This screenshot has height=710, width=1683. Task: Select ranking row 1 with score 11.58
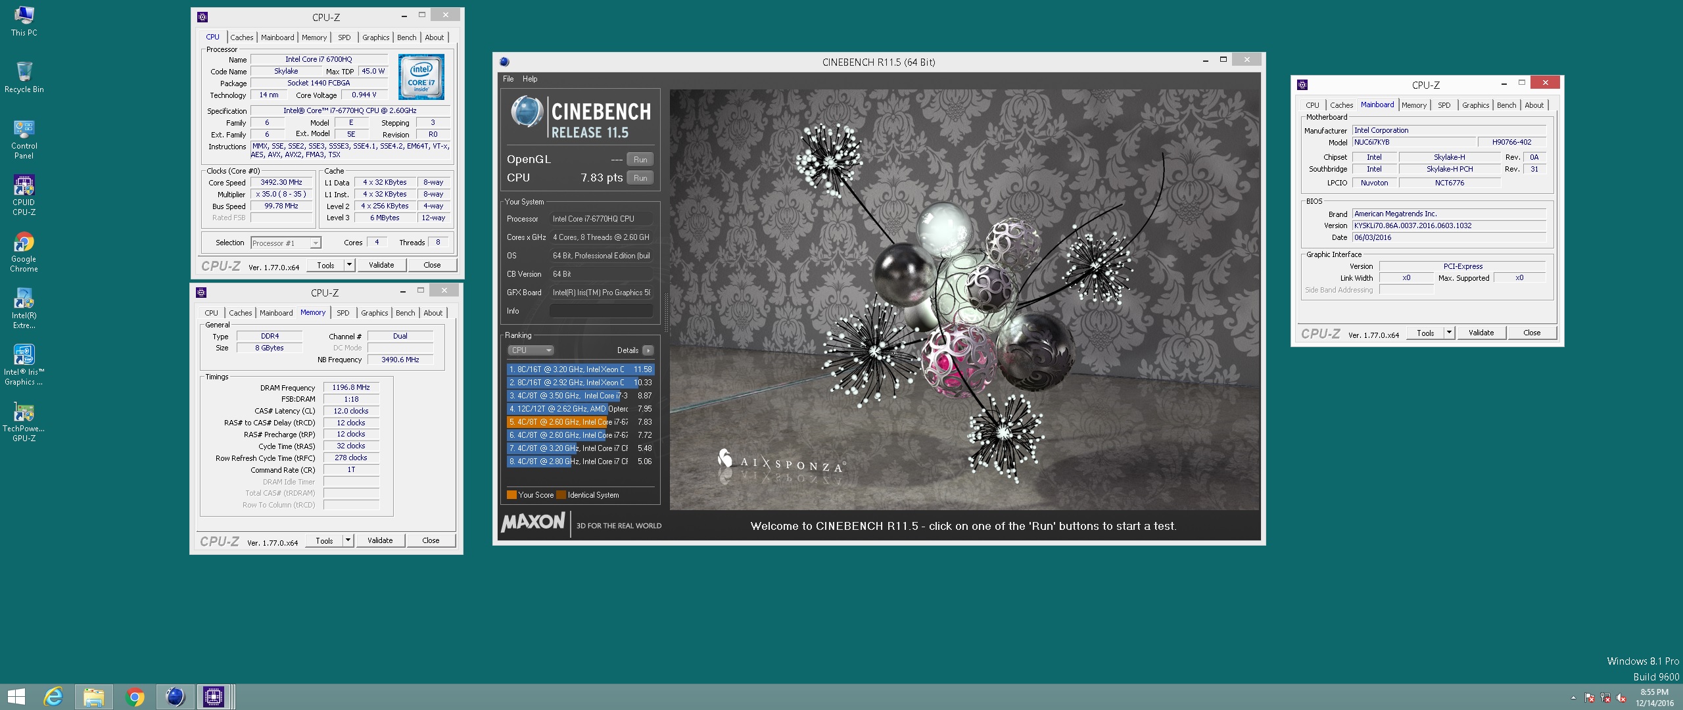pos(580,369)
